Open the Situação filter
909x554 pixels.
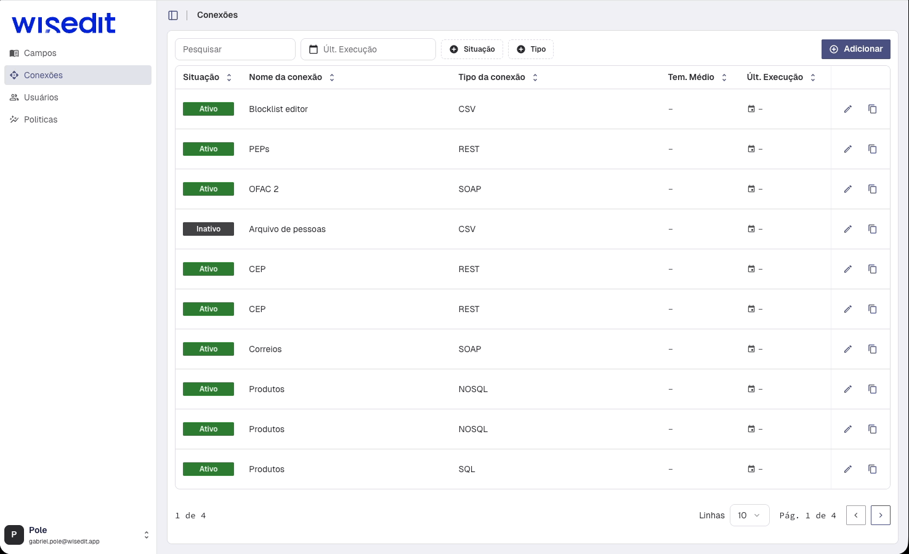(472, 49)
